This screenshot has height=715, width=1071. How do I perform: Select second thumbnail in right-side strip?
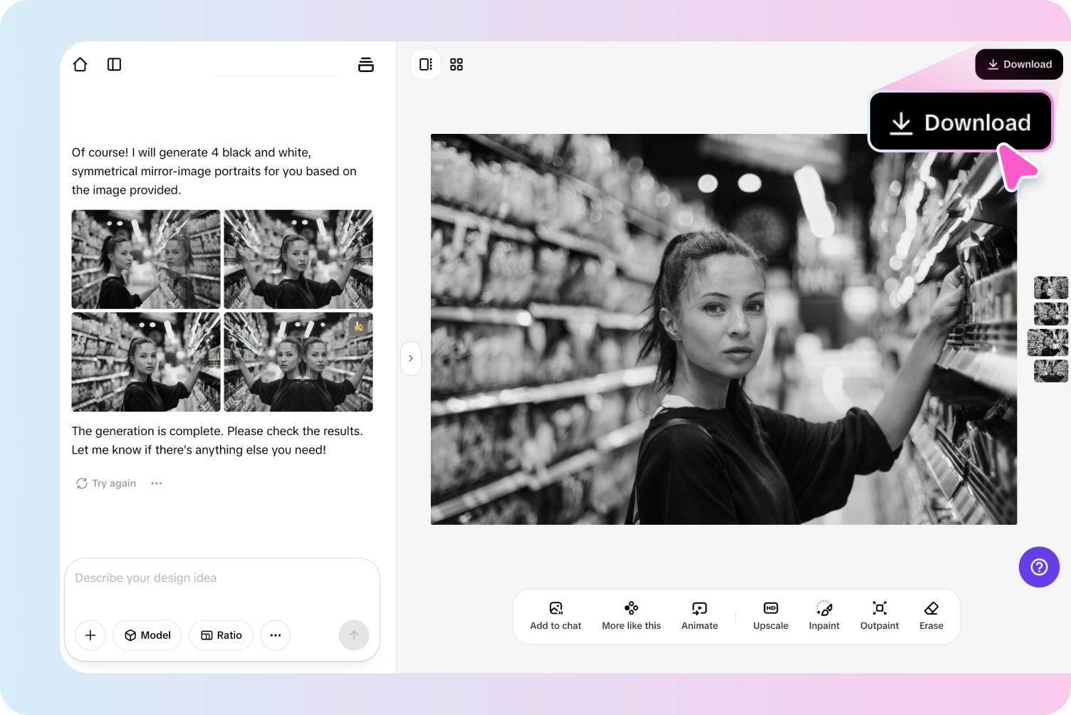1051,314
